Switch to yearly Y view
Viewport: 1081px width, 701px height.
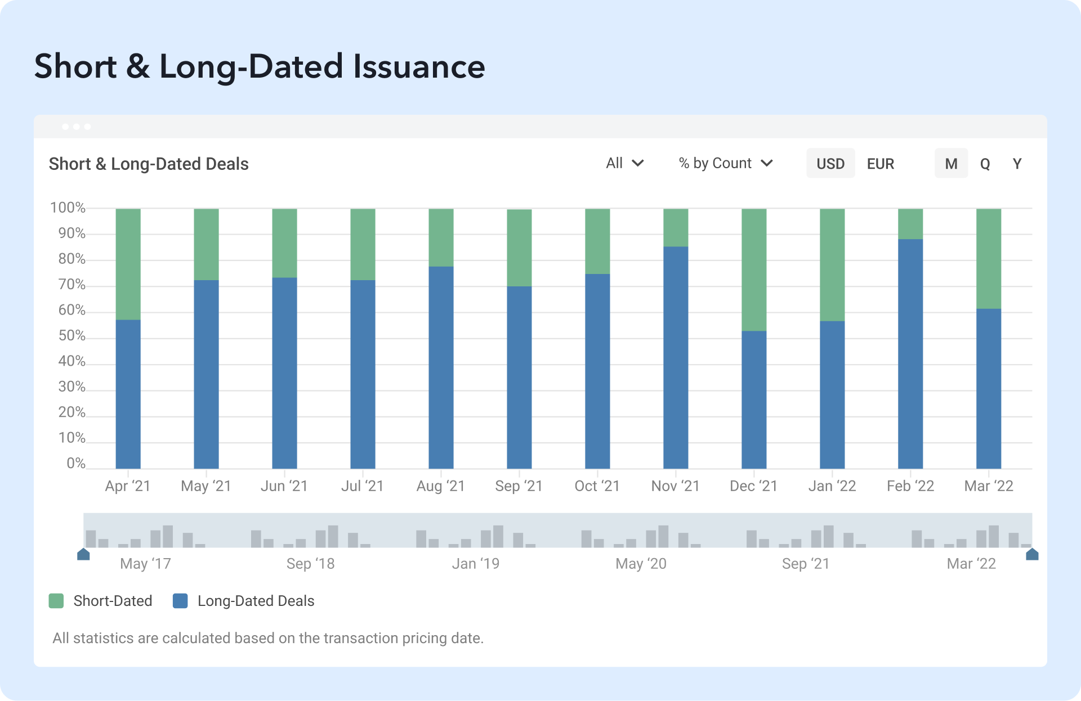(x=1017, y=164)
